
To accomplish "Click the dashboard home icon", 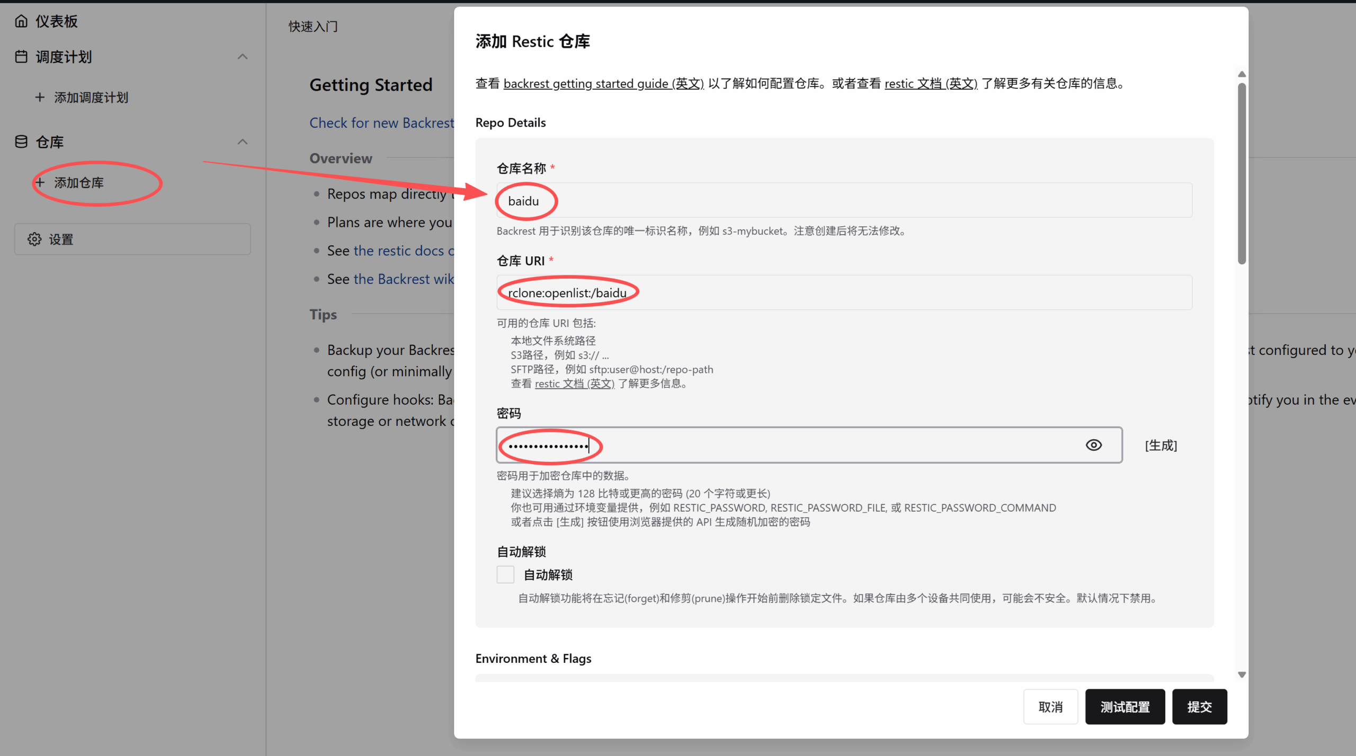I will point(21,21).
